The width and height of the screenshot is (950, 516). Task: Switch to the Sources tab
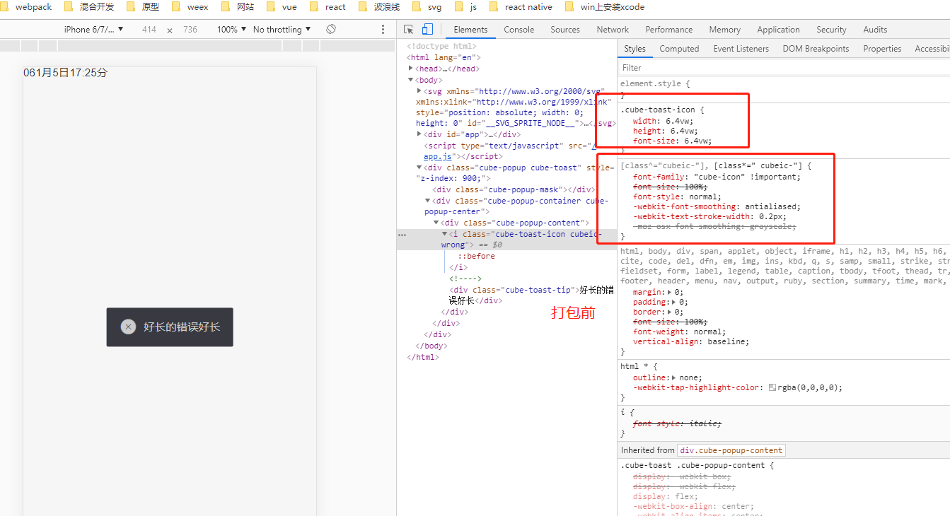click(565, 30)
